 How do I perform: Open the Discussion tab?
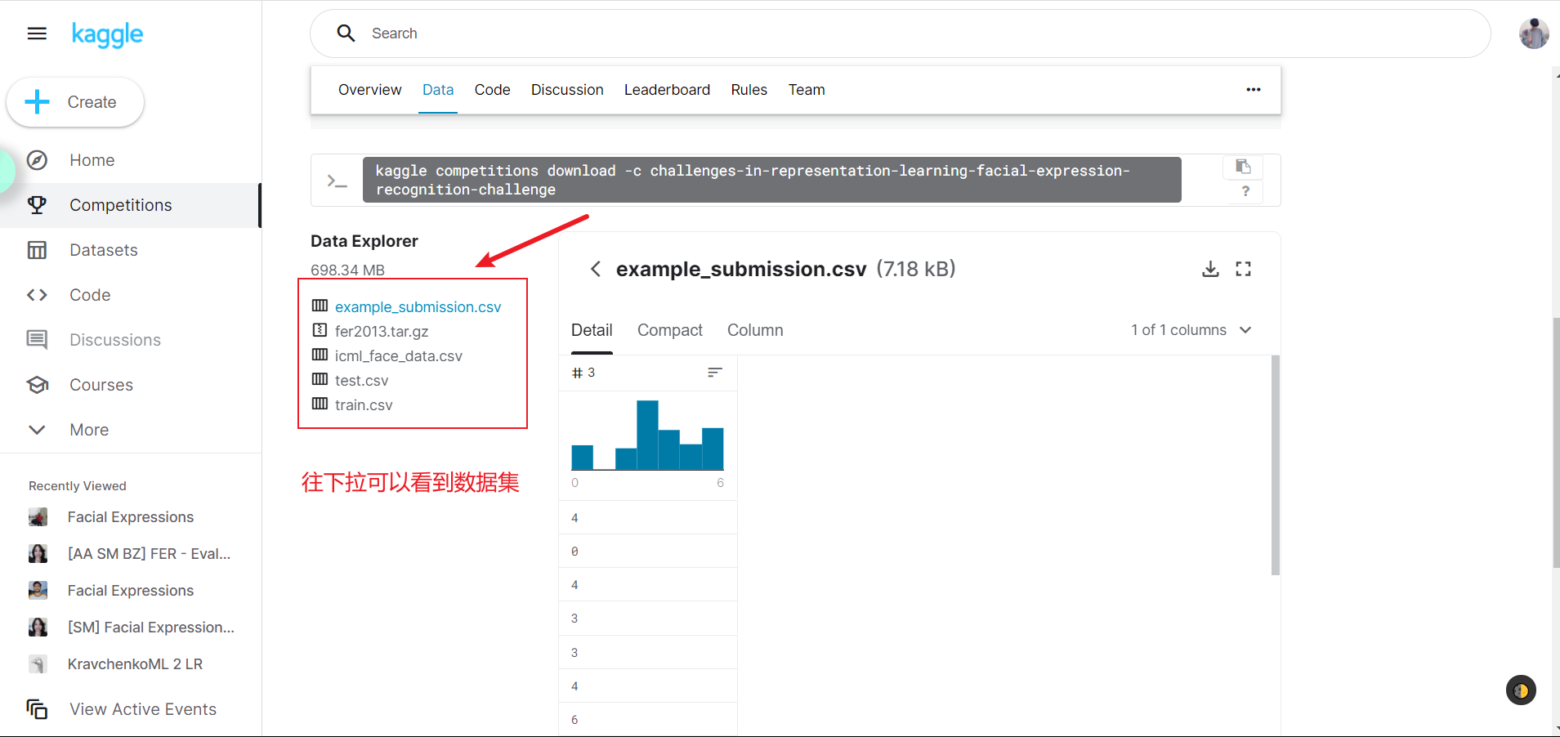tap(567, 90)
